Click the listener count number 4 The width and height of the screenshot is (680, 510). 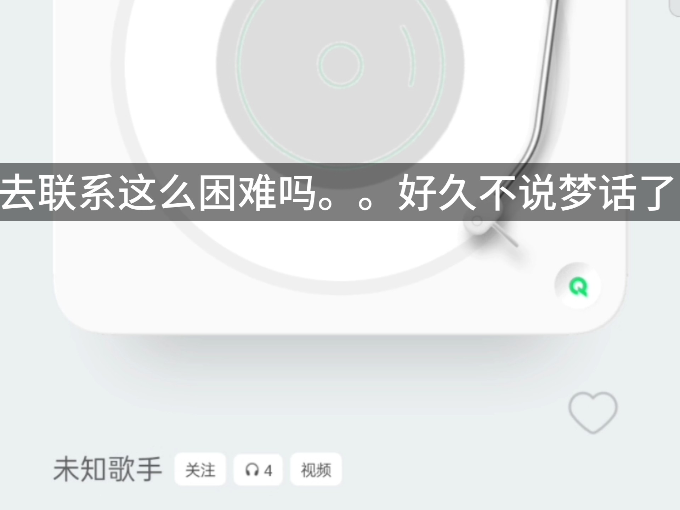[268, 471]
